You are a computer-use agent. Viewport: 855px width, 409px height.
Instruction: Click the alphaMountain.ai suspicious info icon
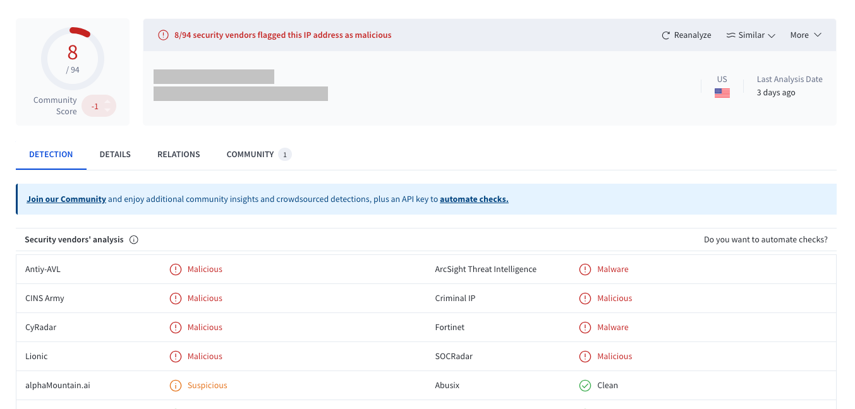[176, 386]
